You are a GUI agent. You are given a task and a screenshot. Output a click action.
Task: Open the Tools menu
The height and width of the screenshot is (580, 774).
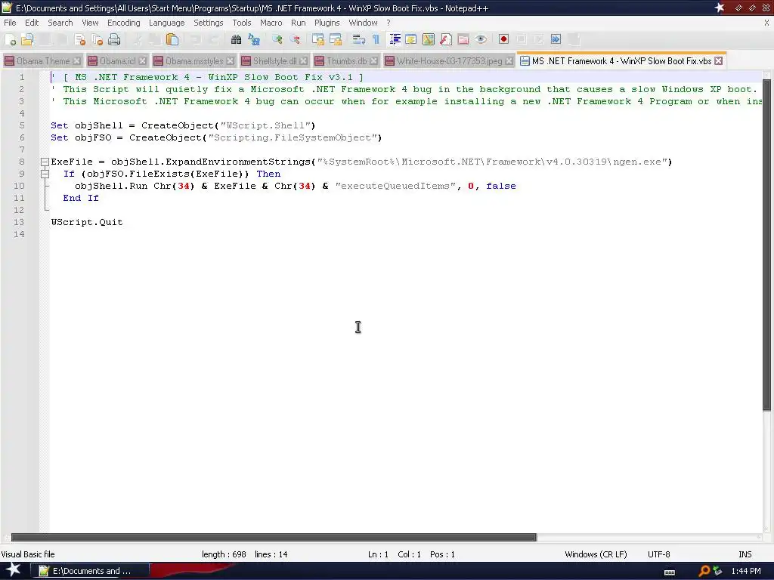(x=242, y=23)
